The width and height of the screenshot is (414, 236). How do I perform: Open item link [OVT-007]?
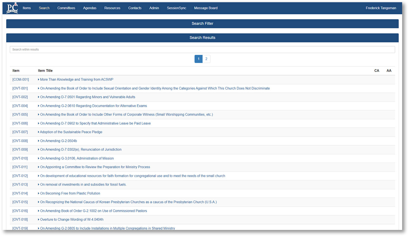pos(20,132)
